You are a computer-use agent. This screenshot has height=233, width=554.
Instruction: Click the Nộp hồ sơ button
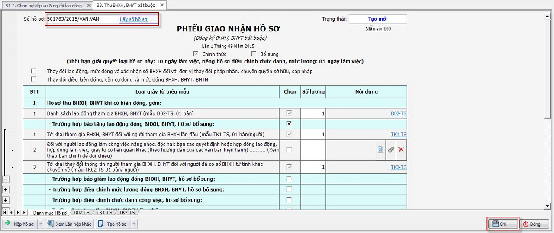tap(20, 224)
